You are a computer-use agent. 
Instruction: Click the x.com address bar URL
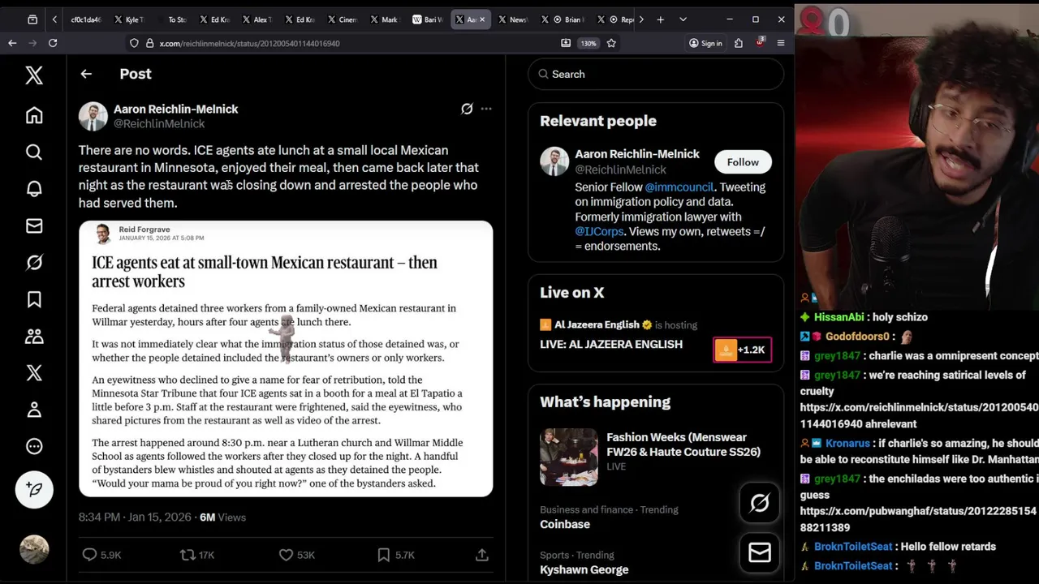pyautogui.click(x=249, y=43)
